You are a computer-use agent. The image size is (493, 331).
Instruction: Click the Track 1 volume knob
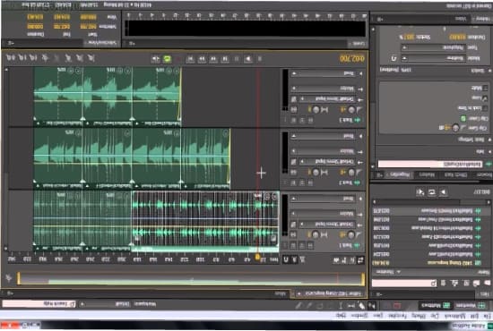(x=351, y=234)
